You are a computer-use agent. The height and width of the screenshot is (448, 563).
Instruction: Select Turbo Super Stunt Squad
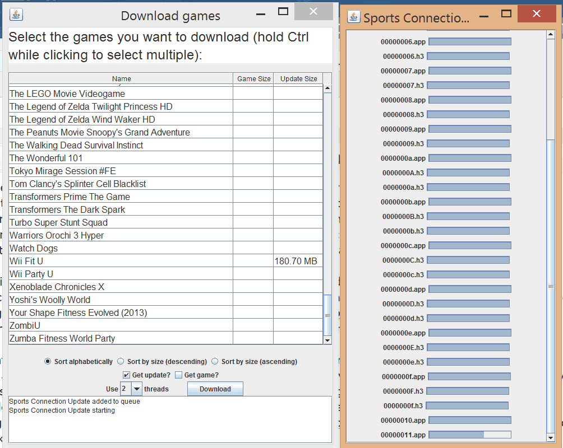click(165, 222)
